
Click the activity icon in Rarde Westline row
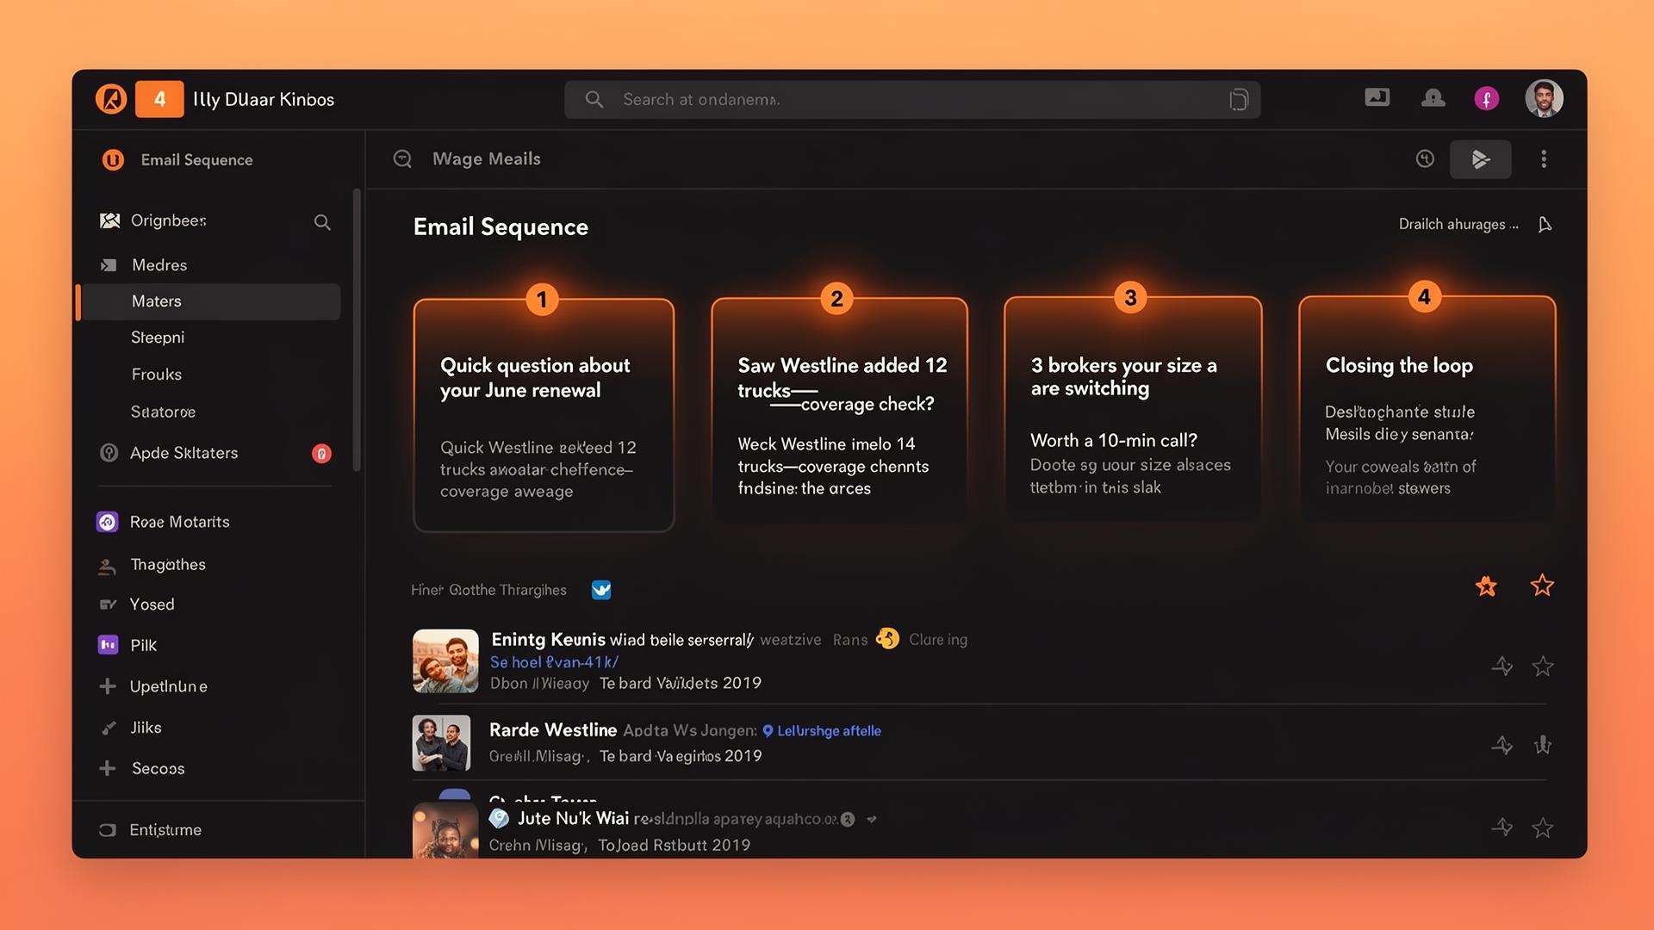coord(1502,745)
